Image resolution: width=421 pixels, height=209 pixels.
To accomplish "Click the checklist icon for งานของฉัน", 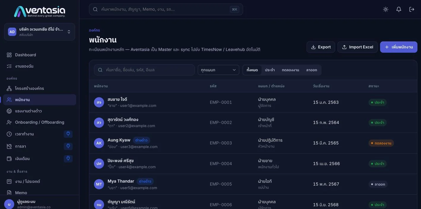I will tap(9, 66).
